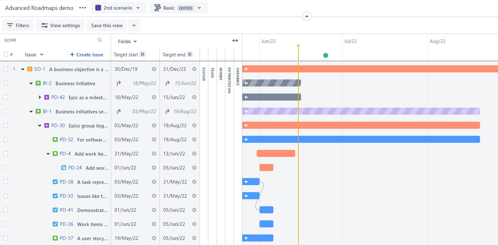Tick the checkbox for the PD-30 row
Image resolution: width=498 pixels, height=245 pixels.
click(x=6, y=126)
